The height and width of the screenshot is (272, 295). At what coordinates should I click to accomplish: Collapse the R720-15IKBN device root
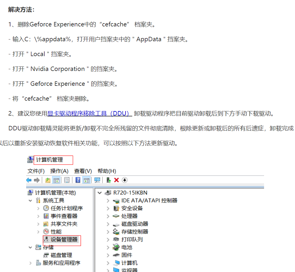click(x=100, y=193)
